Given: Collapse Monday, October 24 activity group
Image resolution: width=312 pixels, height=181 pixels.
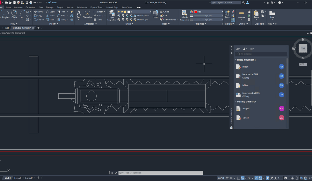Looking at the screenshot, I should 236,102.
